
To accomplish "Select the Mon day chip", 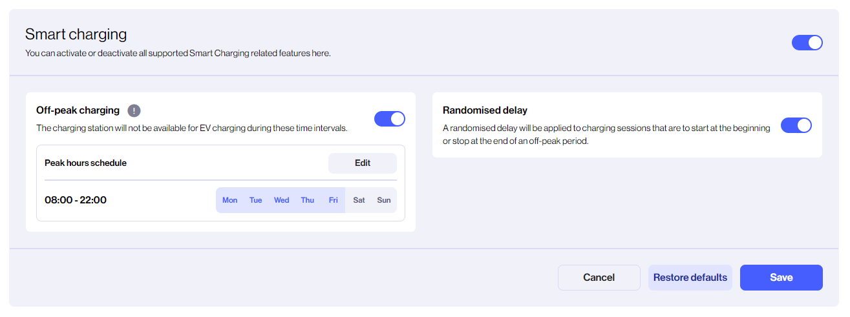I will 229,200.
